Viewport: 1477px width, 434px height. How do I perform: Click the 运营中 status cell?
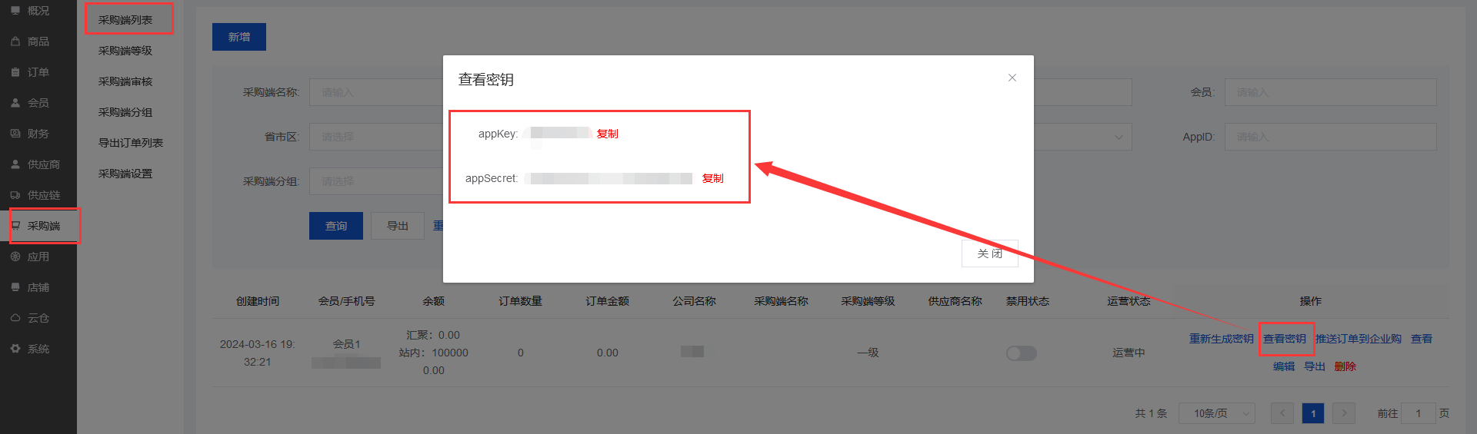tap(1129, 353)
